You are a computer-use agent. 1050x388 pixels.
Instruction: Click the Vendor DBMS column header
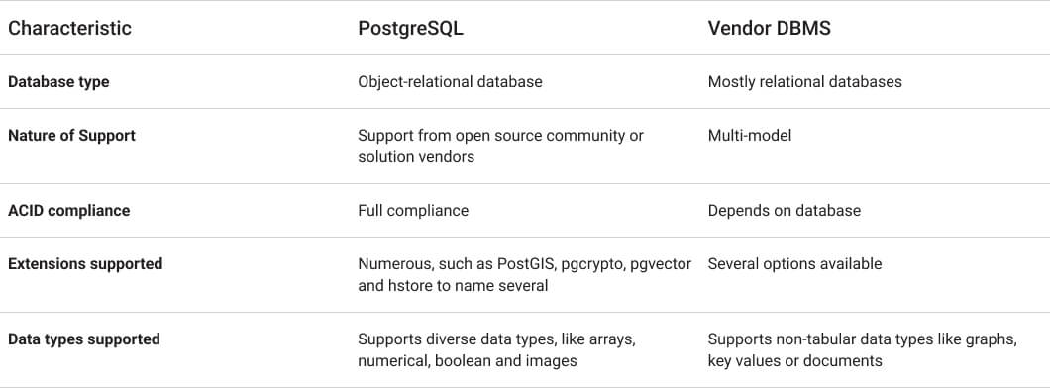pyautogui.click(x=769, y=28)
